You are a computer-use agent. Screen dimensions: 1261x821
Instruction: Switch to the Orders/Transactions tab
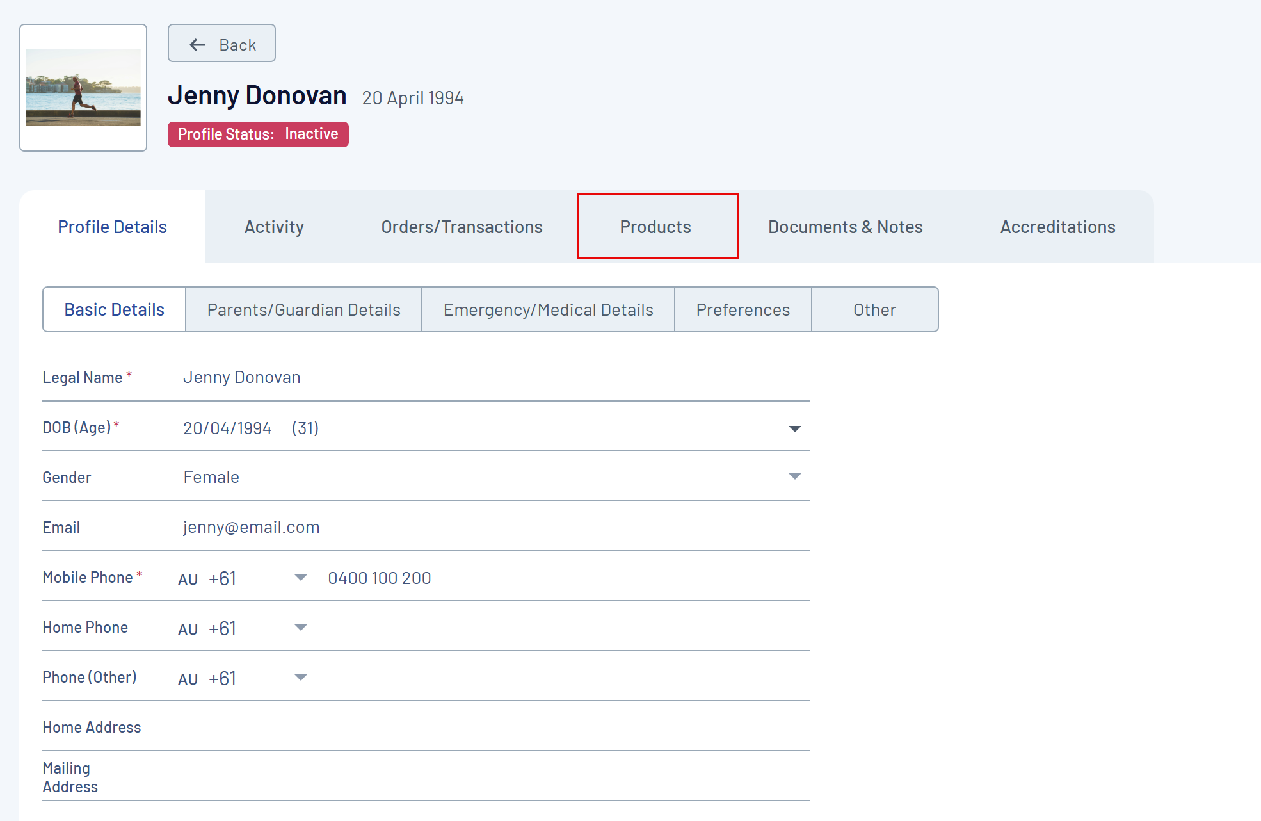tap(462, 227)
